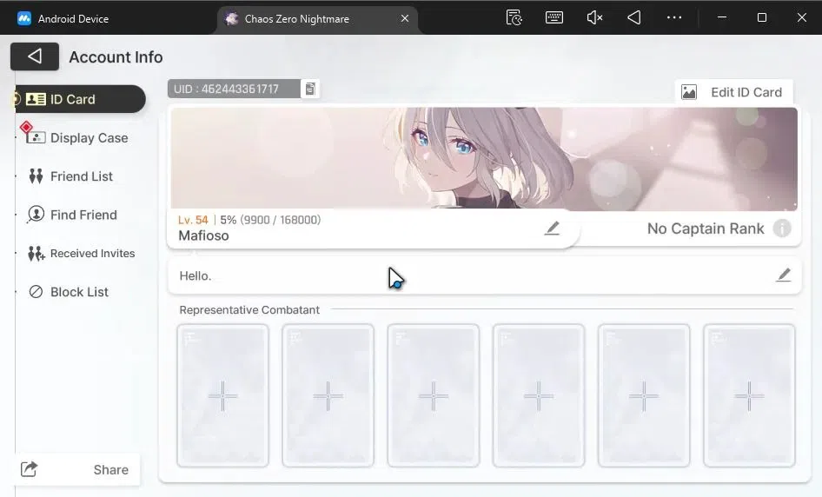Close the Chaos Zero Nightmare tab
This screenshot has height=497, width=822.
pos(405,18)
